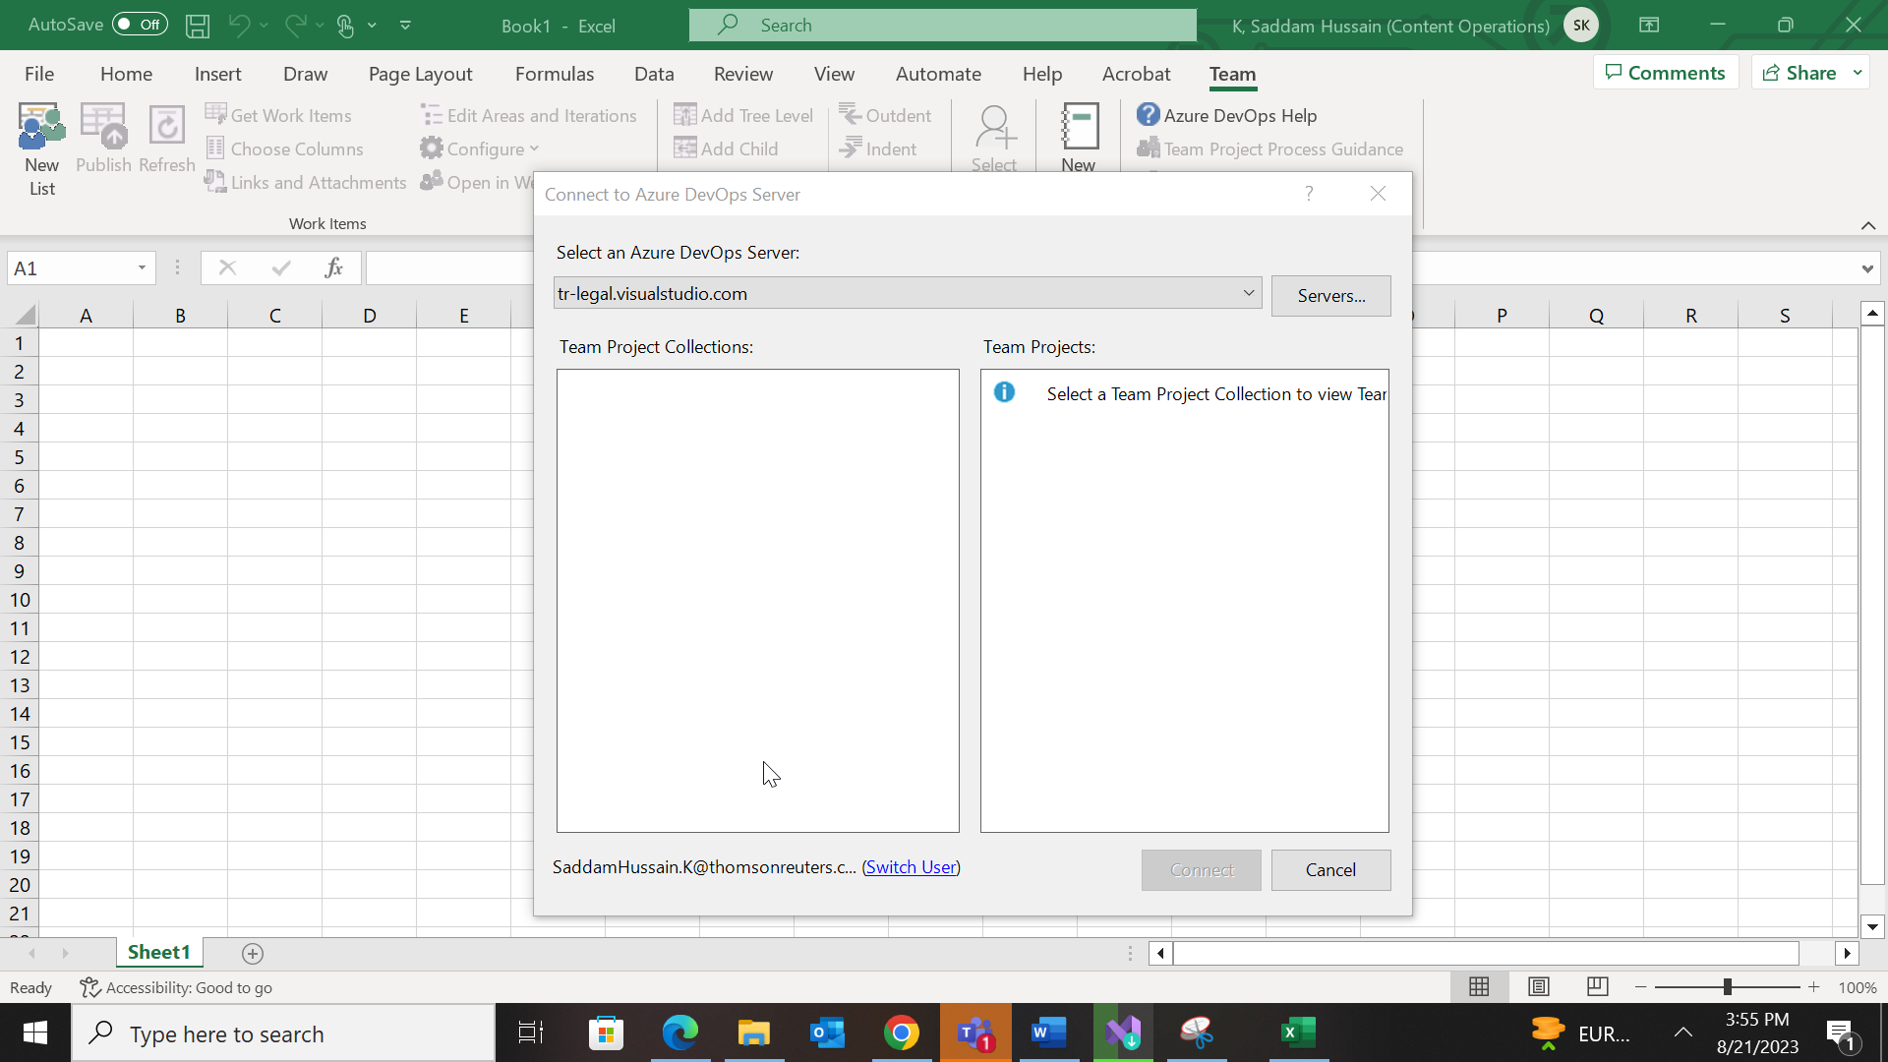Image resolution: width=1888 pixels, height=1062 pixels.
Task: Open the Formulas ribbon tab
Action: pos(554,74)
